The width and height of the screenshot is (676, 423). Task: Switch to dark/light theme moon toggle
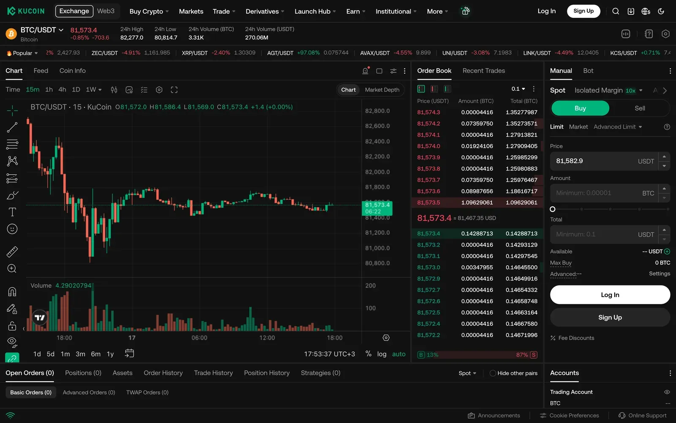(x=661, y=11)
